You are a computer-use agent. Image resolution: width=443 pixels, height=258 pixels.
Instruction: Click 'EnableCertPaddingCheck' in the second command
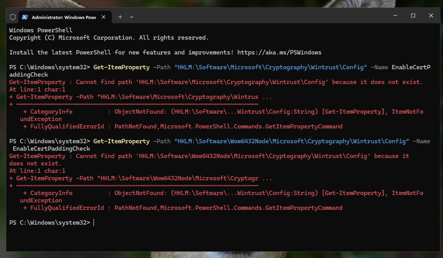click(51, 149)
